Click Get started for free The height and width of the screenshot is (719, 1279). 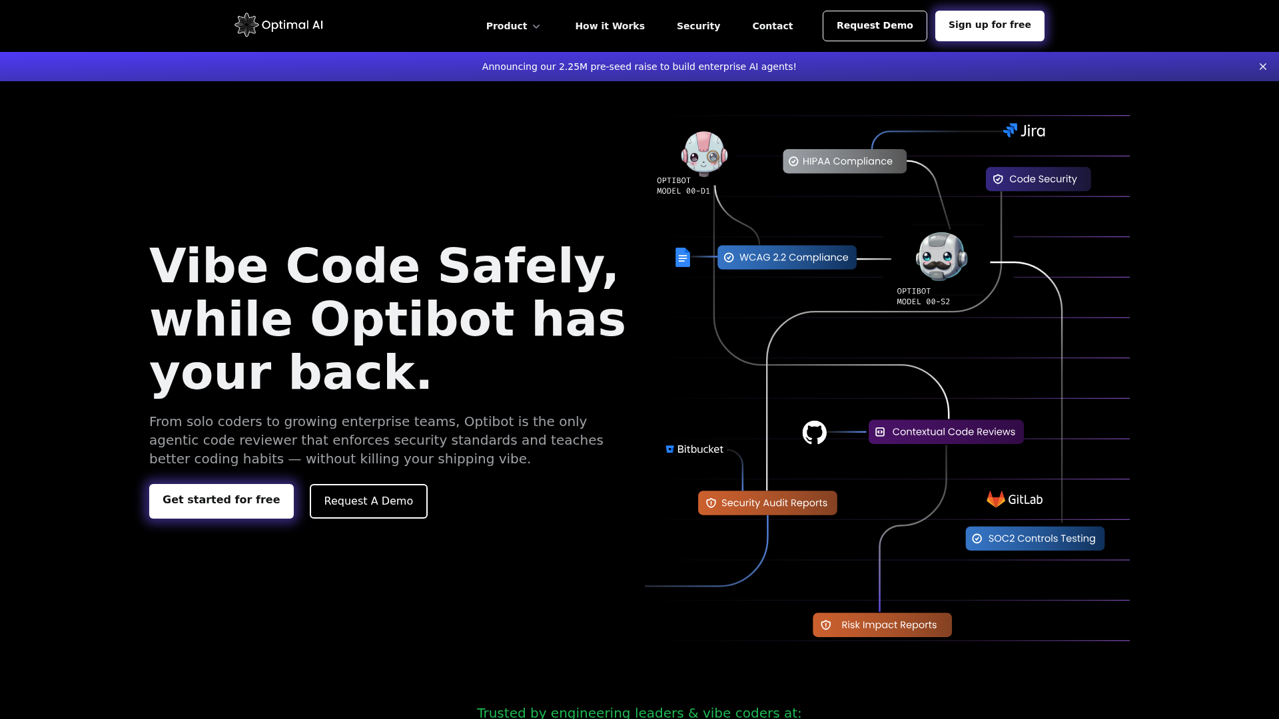click(221, 501)
